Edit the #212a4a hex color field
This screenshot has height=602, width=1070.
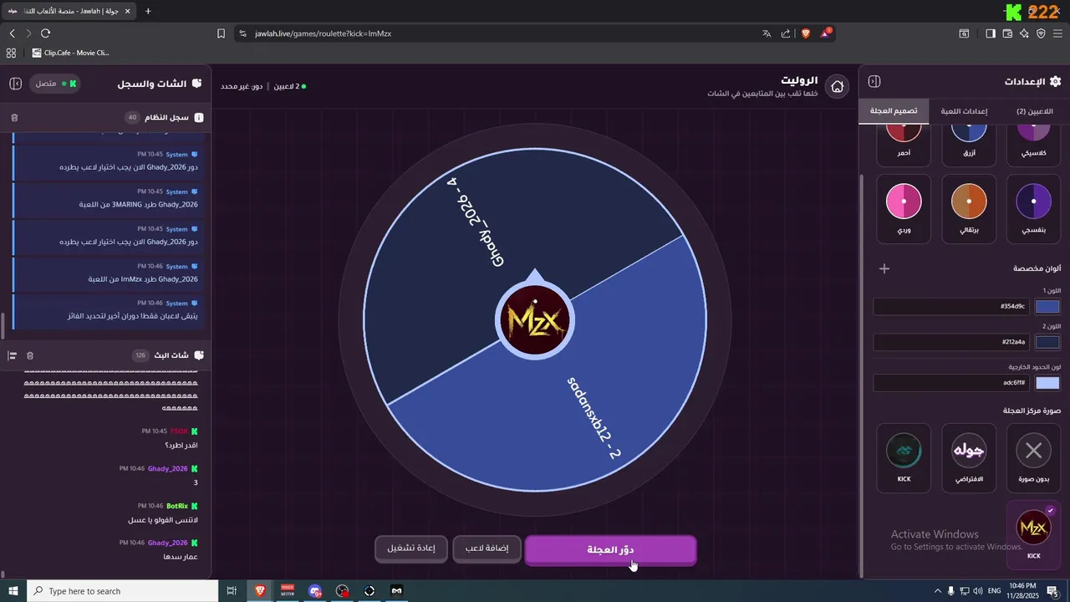click(x=952, y=342)
